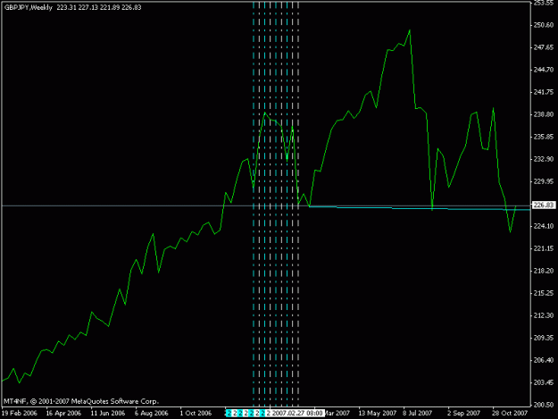This screenshot has width=558, height=419.
Task: Select the 203.45 price scale value
Action: tap(544, 382)
